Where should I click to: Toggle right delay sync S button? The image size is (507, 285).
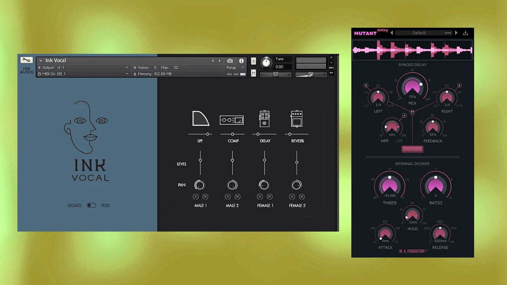click(459, 85)
